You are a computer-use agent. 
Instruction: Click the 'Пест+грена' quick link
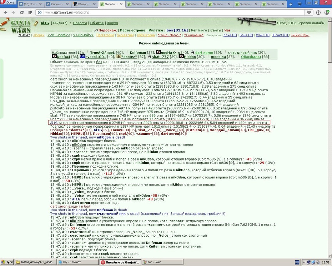105,35
